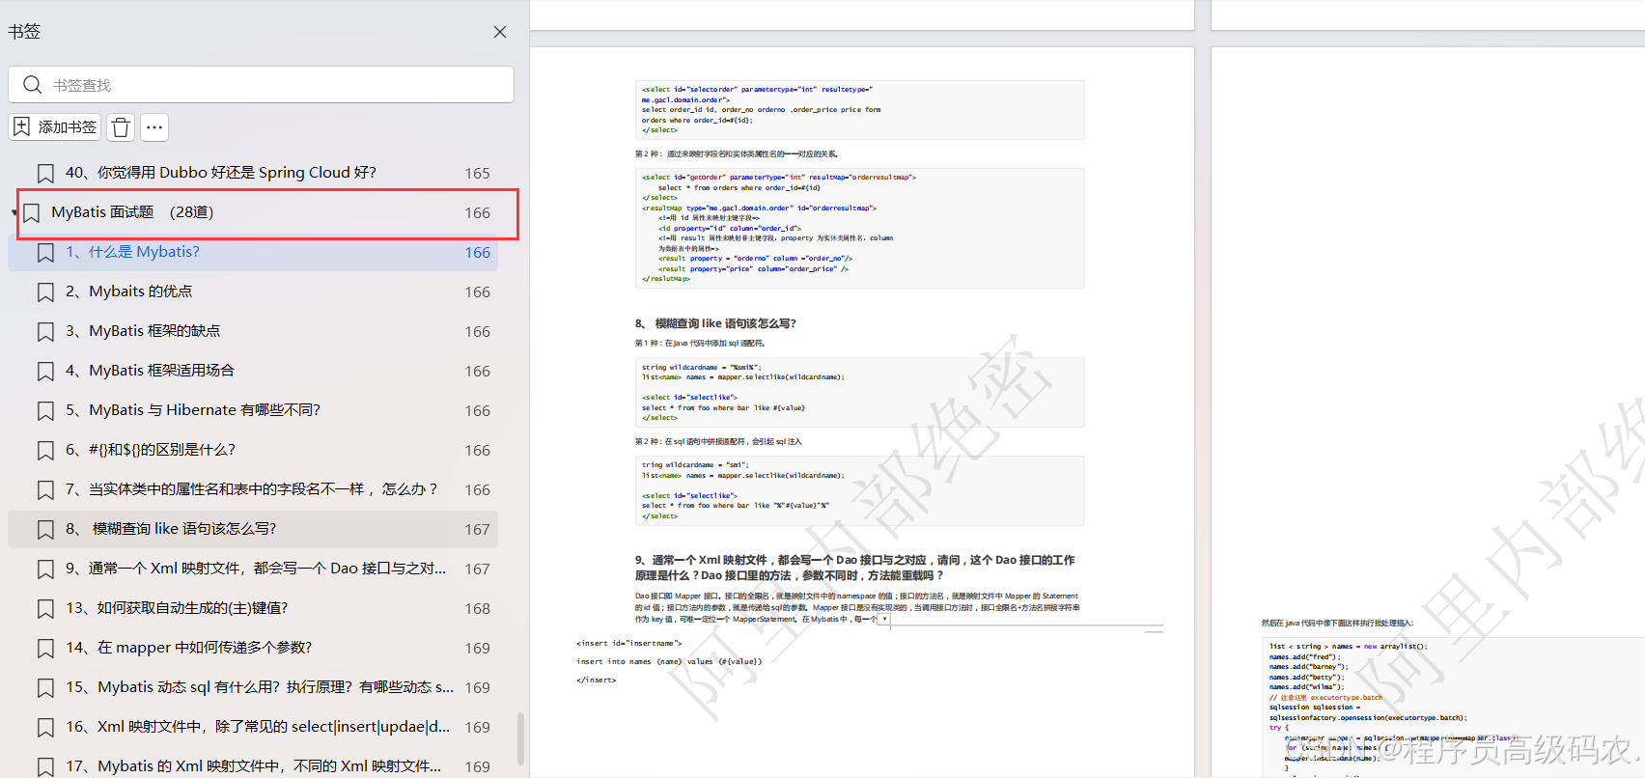Click bookmark icon beside 1、什么是 Mybatis
This screenshot has width=1645, height=778.
coord(45,253)
